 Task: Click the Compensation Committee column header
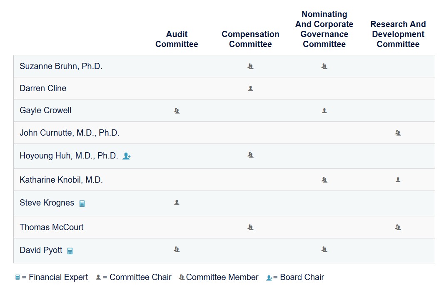(251, 39)
